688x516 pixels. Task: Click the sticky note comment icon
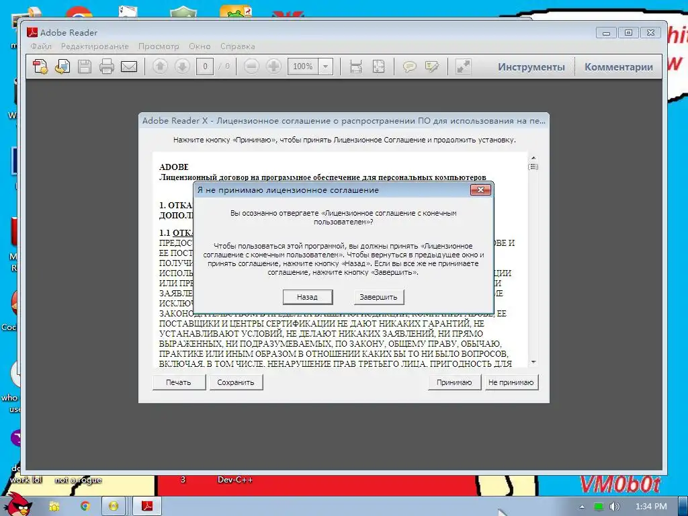[409, 67]
